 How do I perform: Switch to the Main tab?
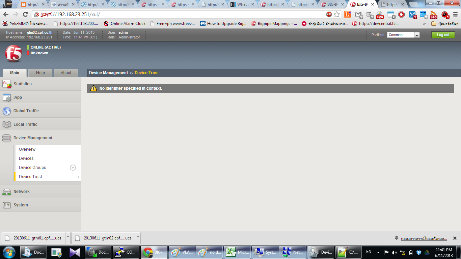15,73
